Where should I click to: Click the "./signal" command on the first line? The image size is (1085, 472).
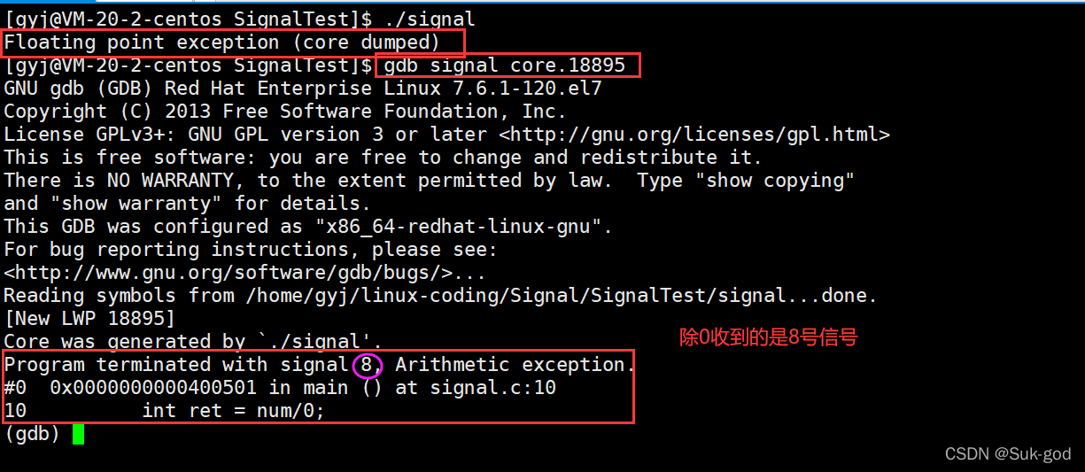pyautogui.click(x=430, y=19)
